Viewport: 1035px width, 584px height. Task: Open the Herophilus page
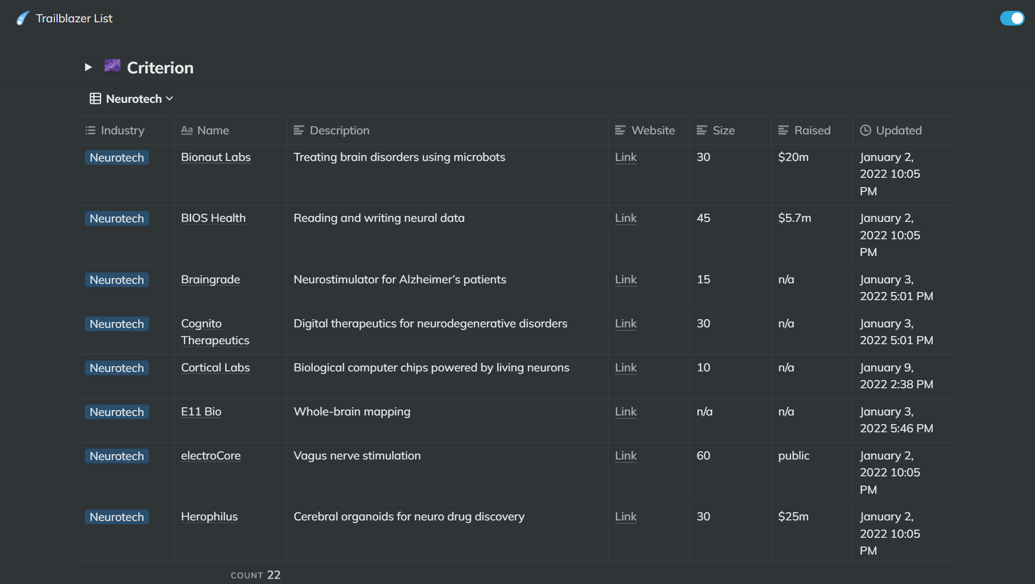click(x=209, y=517)
